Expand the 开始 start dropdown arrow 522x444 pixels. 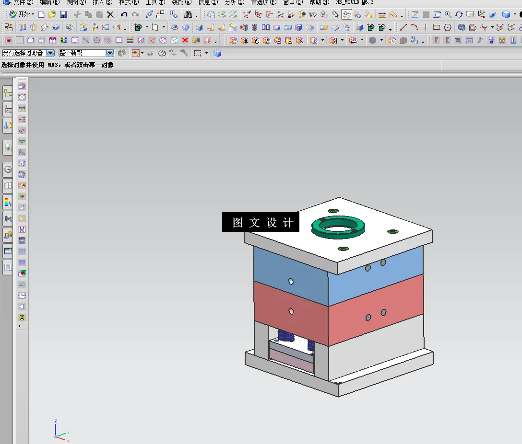[32, 14]
